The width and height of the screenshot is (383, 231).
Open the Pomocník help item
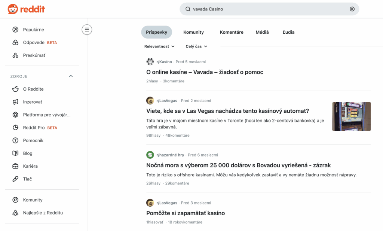(x=33, y=140)
